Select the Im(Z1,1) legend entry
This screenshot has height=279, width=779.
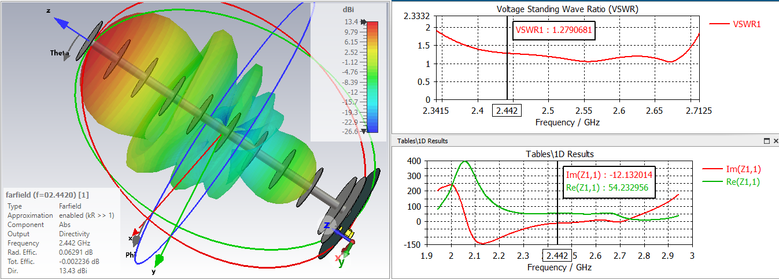[x=732, y=169]
